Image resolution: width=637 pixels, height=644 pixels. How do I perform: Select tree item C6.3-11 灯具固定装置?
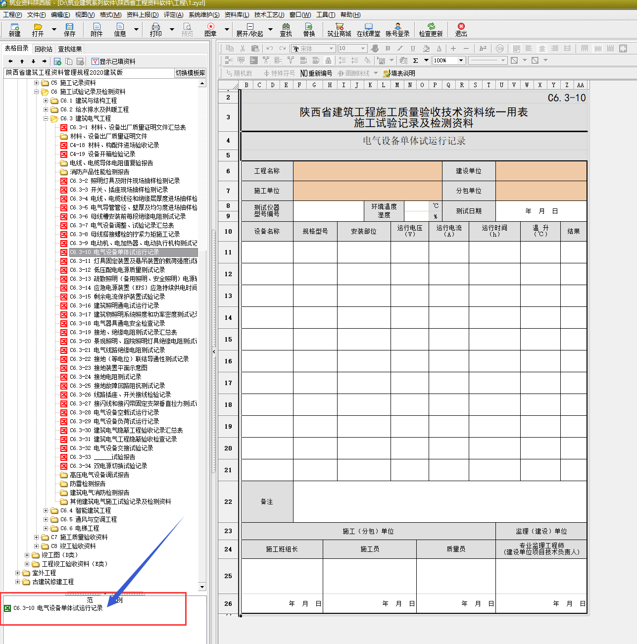[129, 261]
